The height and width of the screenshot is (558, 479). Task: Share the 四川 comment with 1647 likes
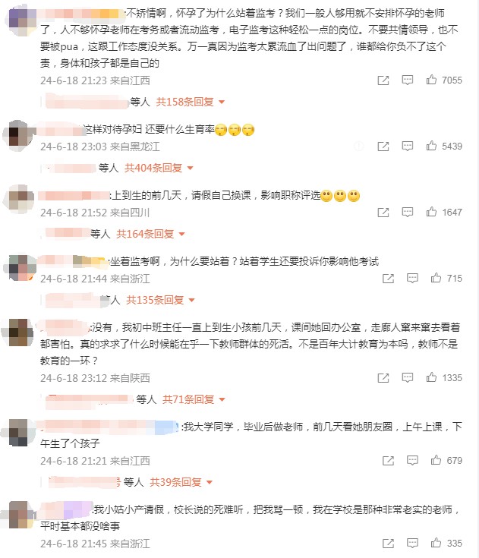[x=383, y=213]
